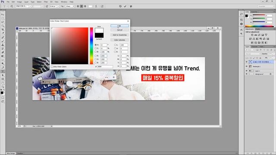Commit text edits with the checkmark icon

click(x=125, y=6)
